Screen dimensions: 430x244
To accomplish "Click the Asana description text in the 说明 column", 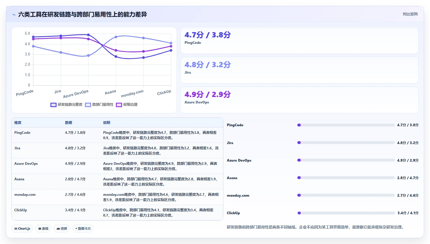I will (160, 182).
